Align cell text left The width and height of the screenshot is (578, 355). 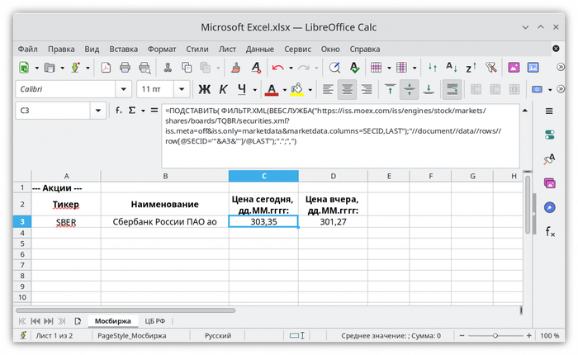pyautogui.click(x=328, y=89)
